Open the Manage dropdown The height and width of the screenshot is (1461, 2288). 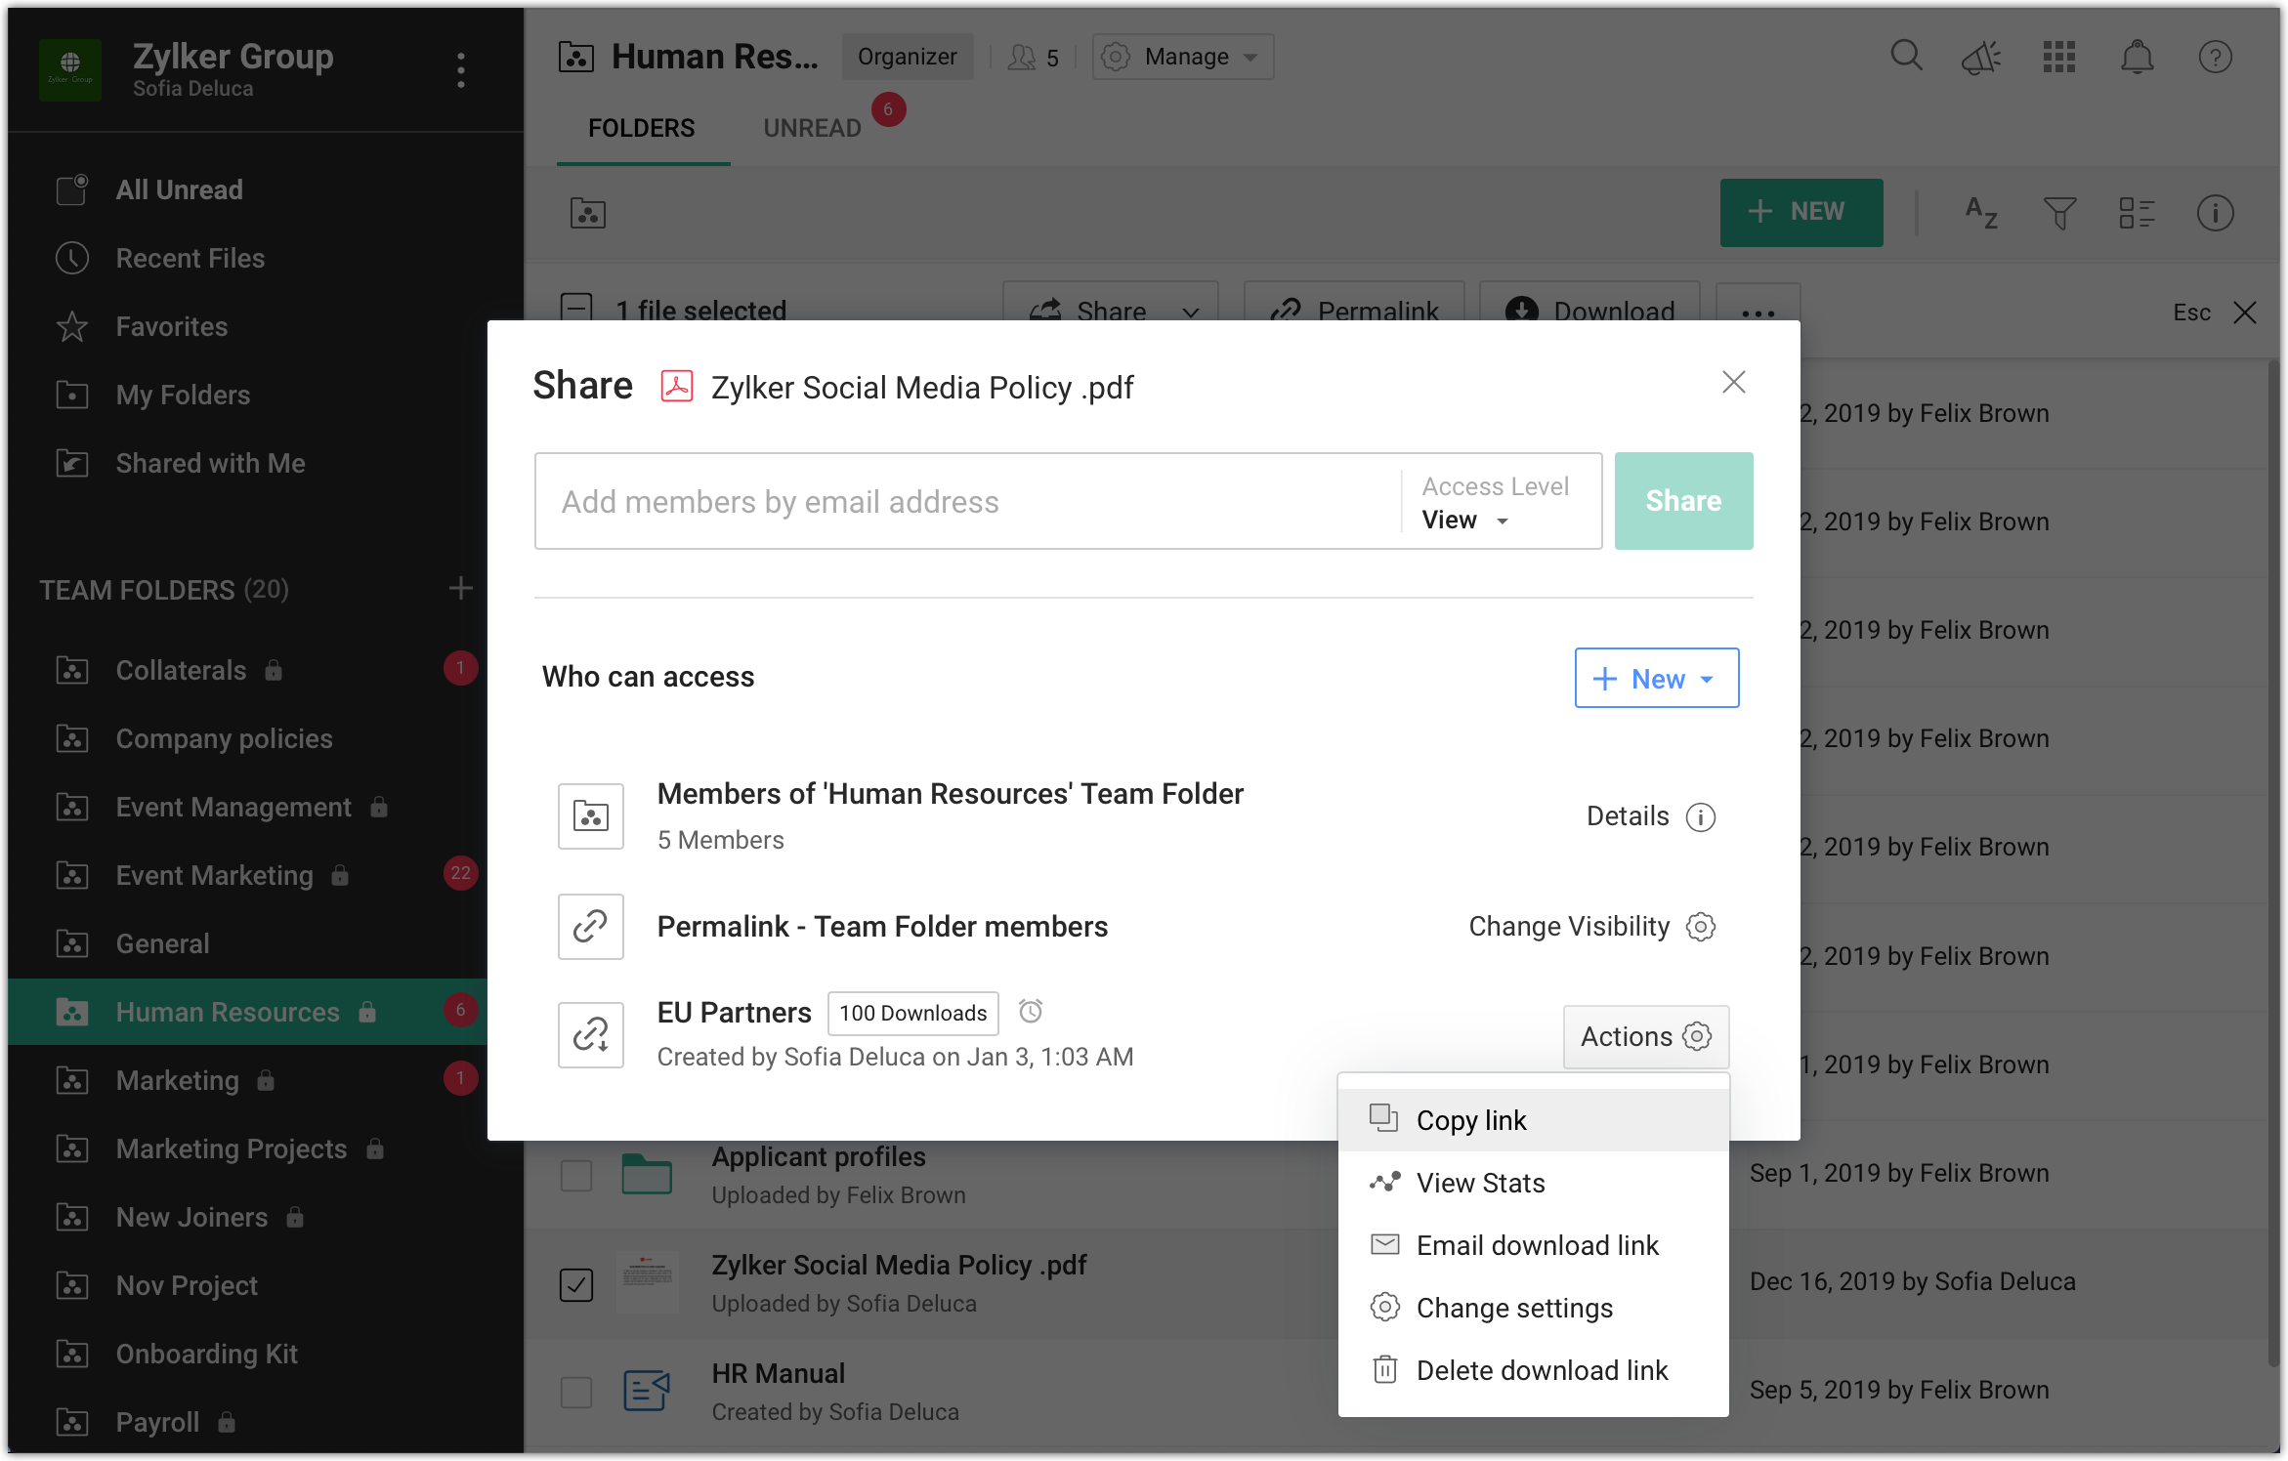(x=1182, y=57)
